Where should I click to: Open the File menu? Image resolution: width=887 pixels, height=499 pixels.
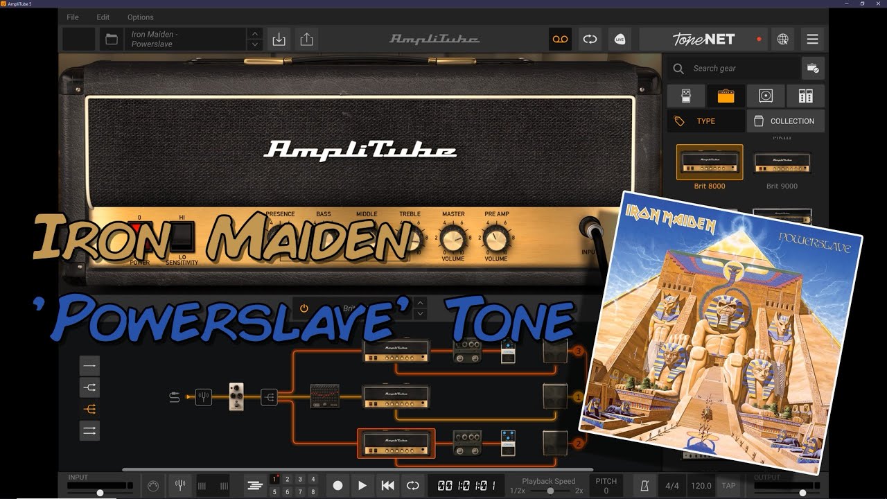73,17
